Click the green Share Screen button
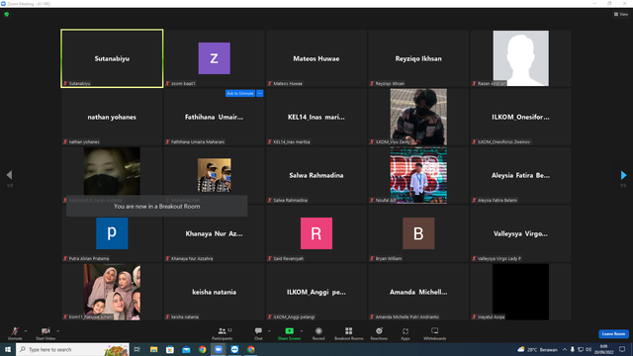 click(x=289, y=333)
